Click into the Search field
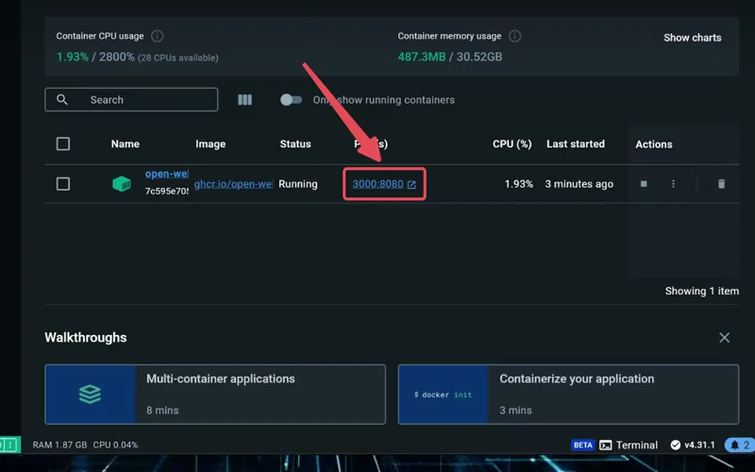The height and width of the screenshot is (472, 755). (x=131, y=100)
